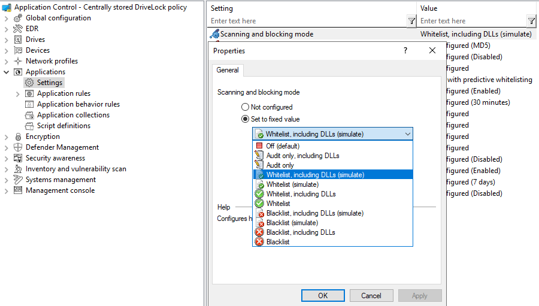Choose Blacklist (simulate) option

(x=333, y=223)
